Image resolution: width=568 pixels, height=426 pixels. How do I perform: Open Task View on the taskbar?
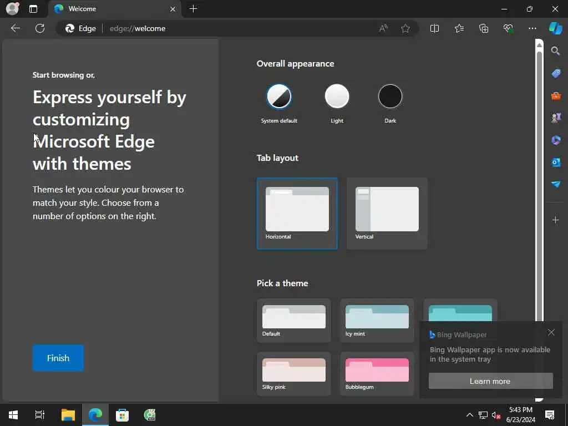40,415
